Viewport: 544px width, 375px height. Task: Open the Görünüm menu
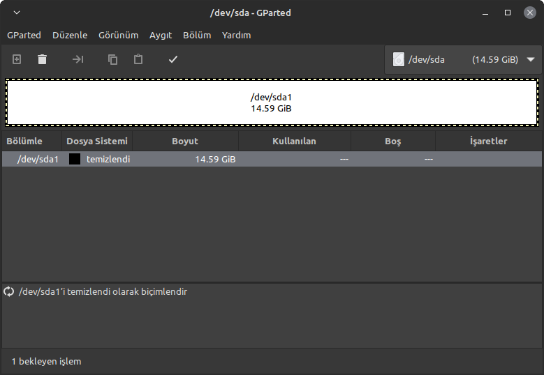pos(118,36)
